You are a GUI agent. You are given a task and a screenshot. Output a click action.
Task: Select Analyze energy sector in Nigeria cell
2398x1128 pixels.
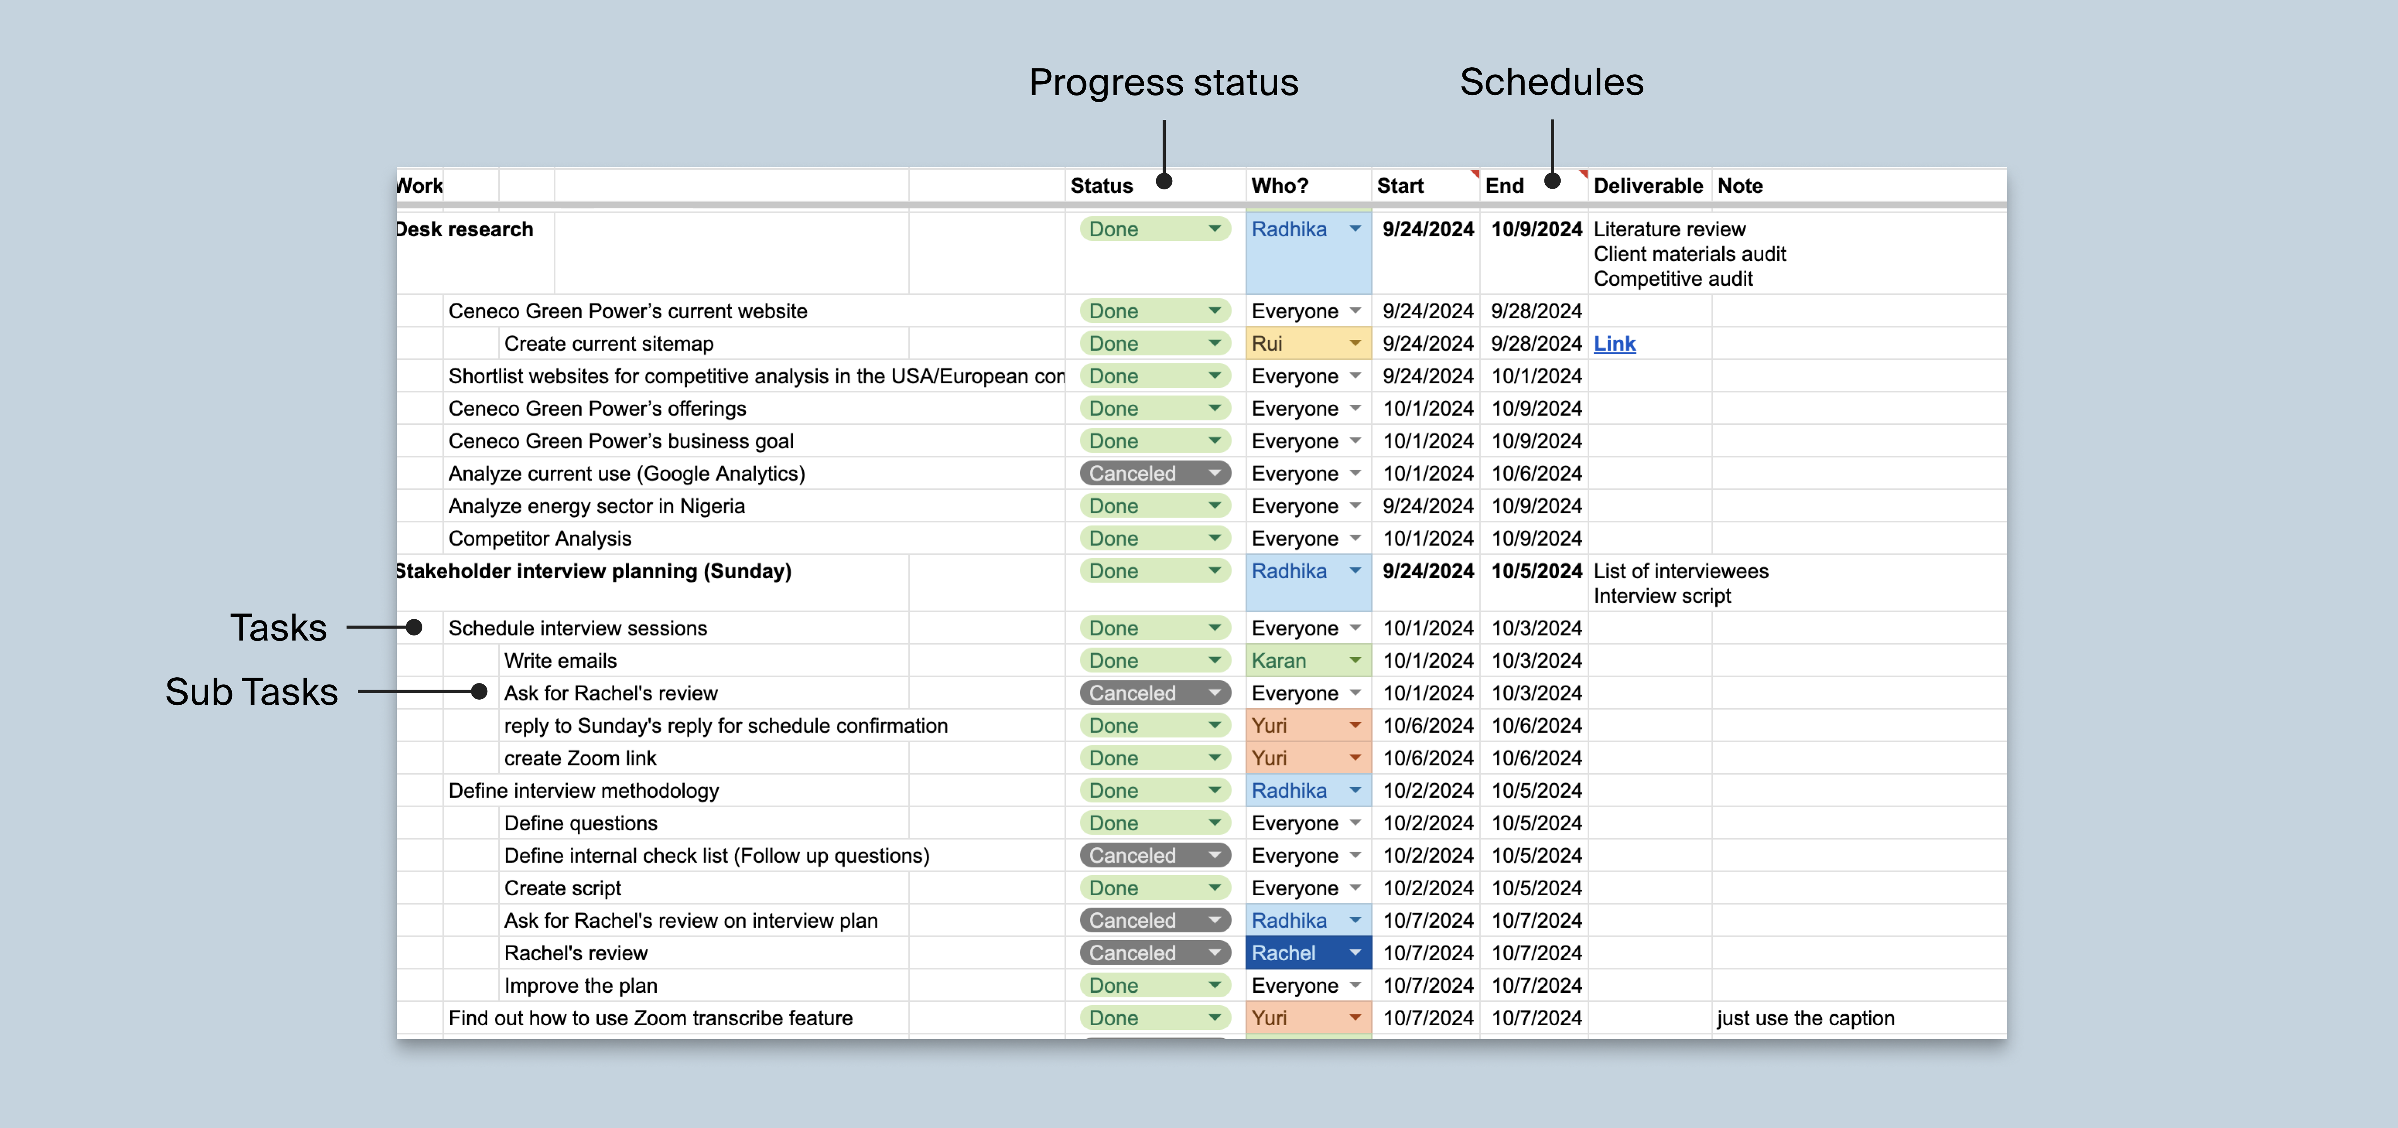coord(754,506)
